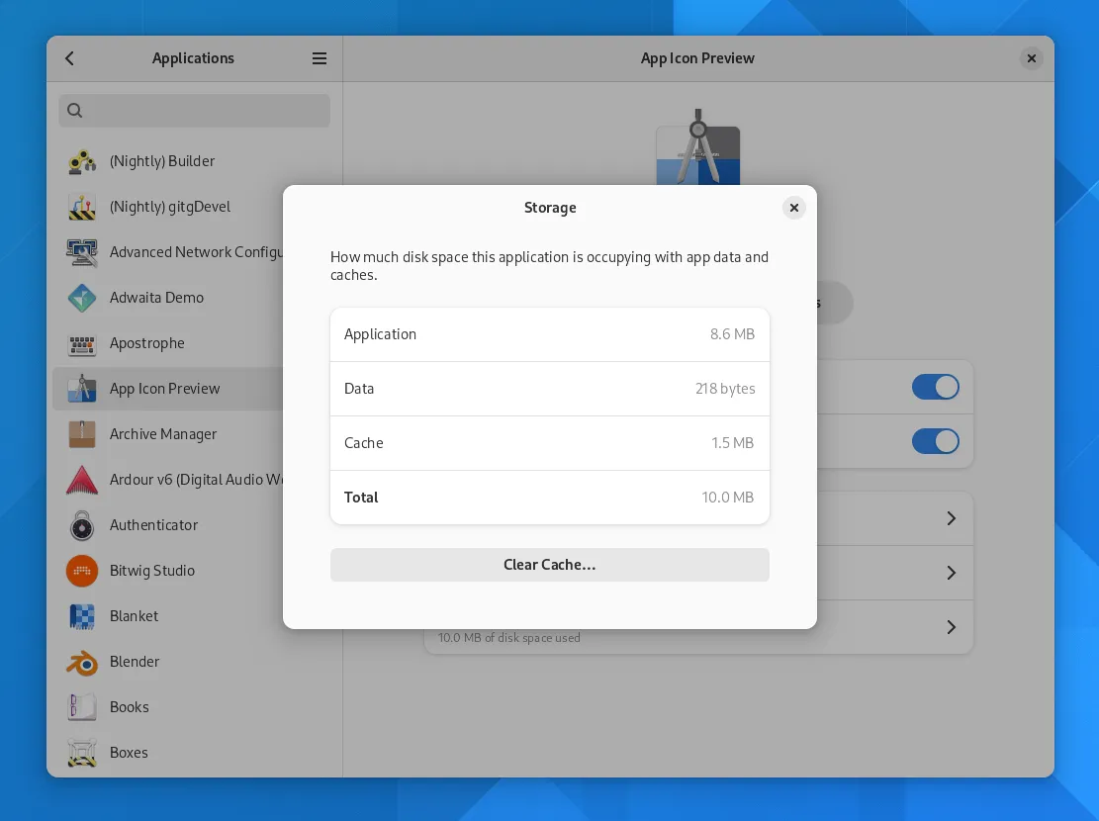Select the Ardour v6 red triangle icon
The image size is (1099, 821).
(82, 480)
